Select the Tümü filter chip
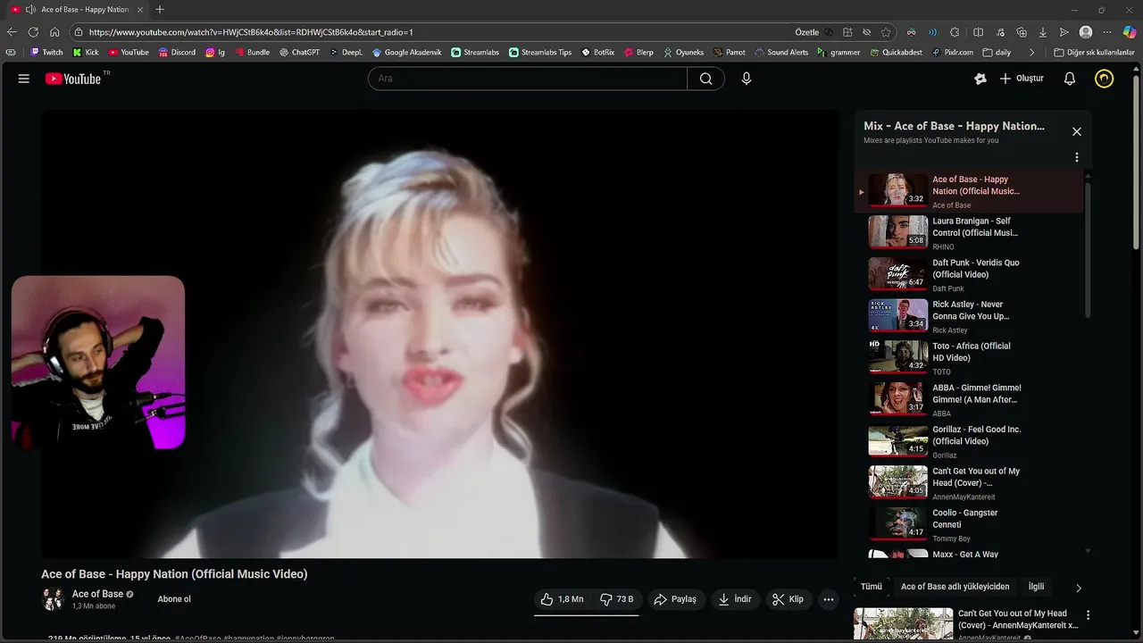 click(871, 587)
